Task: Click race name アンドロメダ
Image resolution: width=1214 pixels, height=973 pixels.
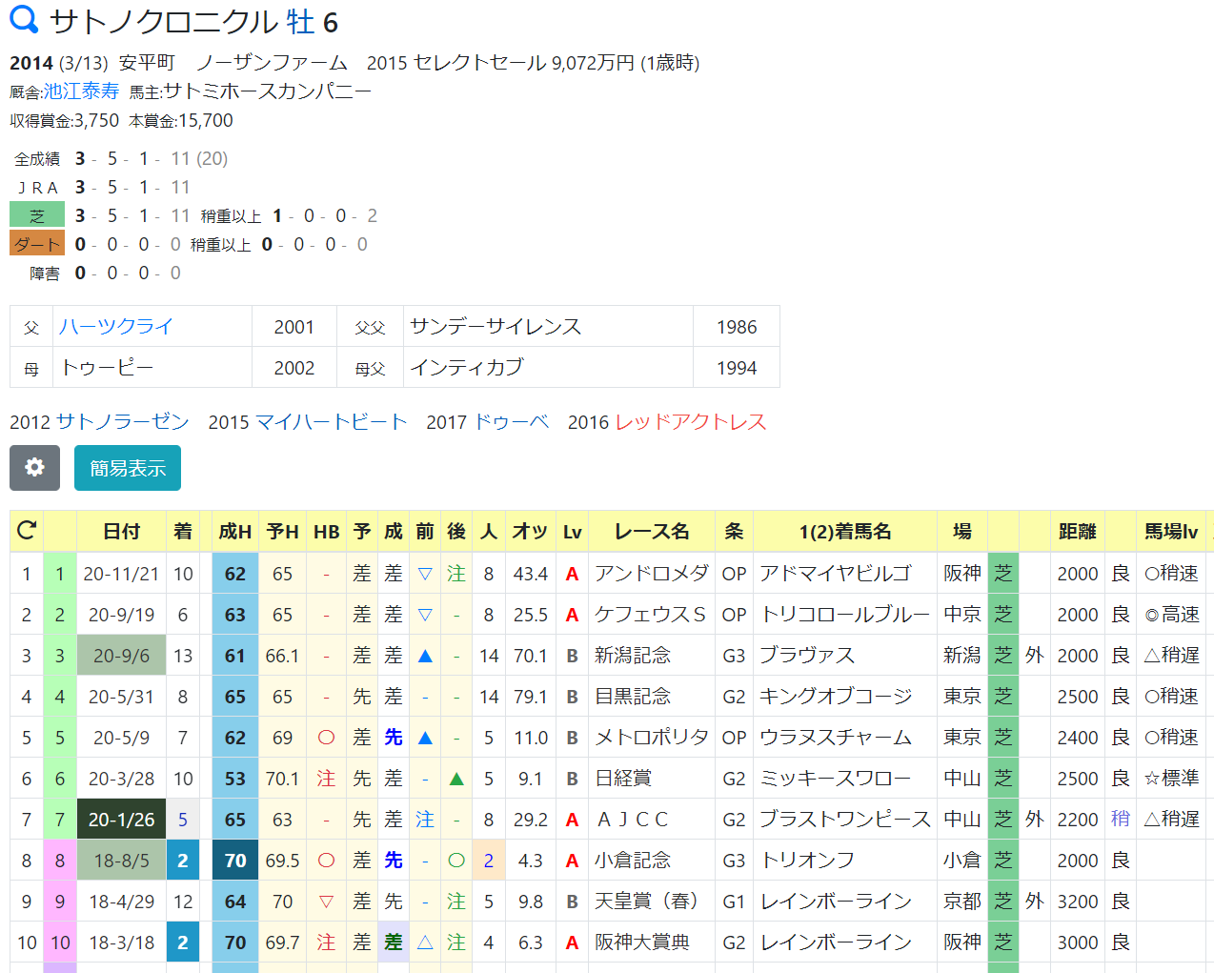Action: [652, 574]
